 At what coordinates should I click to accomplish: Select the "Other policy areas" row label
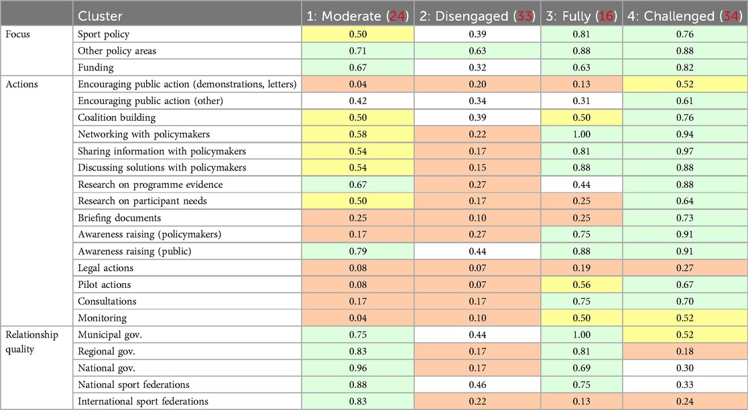click(117, 51)
